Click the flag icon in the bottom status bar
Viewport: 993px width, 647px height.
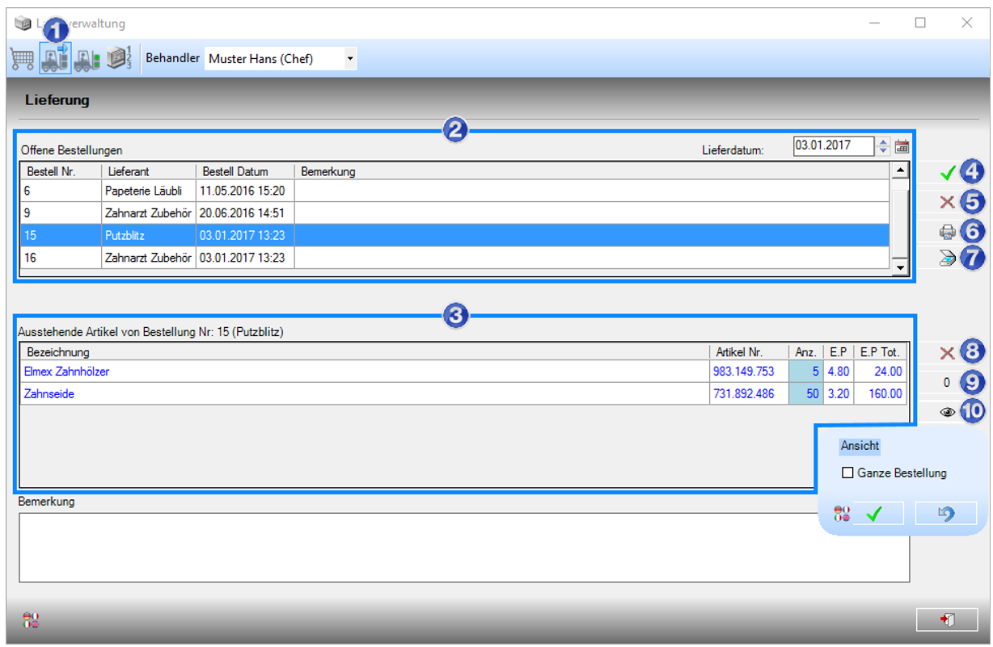click(31, 620)
